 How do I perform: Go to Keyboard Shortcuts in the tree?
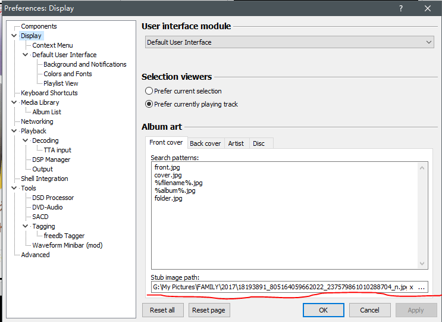tap(49, 93)
